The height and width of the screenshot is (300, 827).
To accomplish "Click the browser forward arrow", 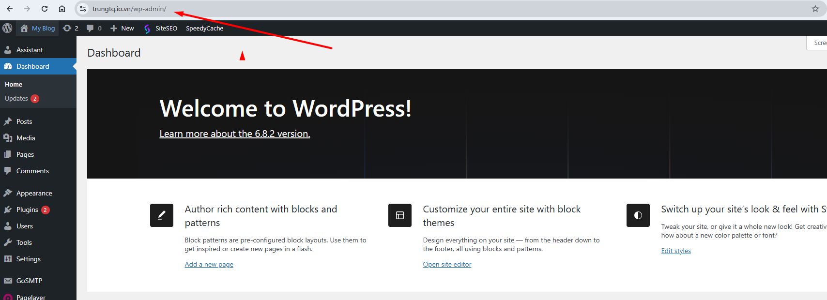I will pos(27,9).
